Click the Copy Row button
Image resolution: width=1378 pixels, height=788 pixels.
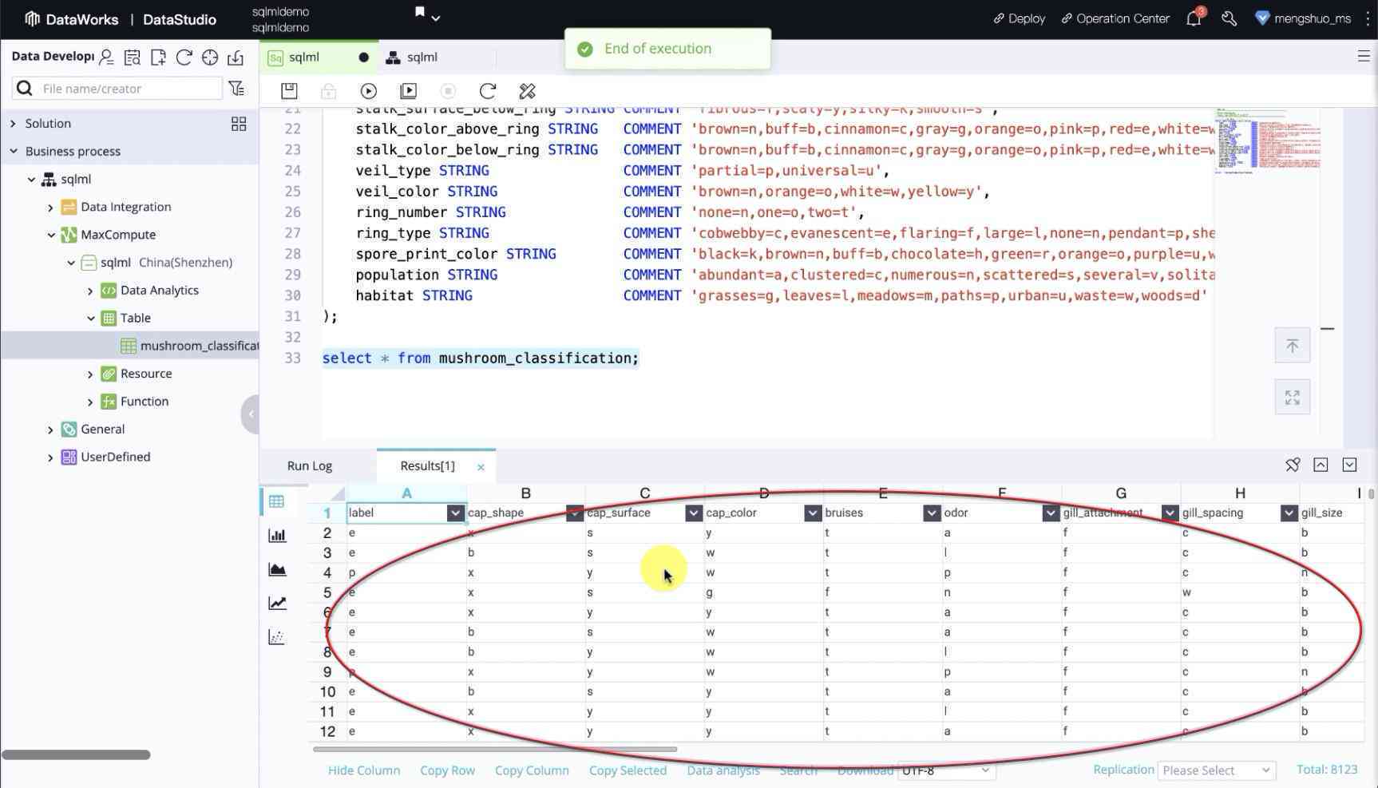pos(447,770)
